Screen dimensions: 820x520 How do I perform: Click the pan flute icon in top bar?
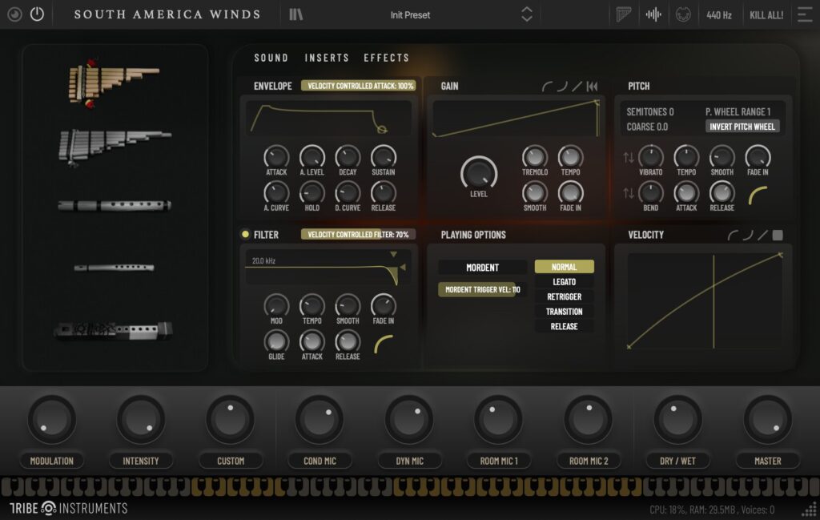click(624, 14)
